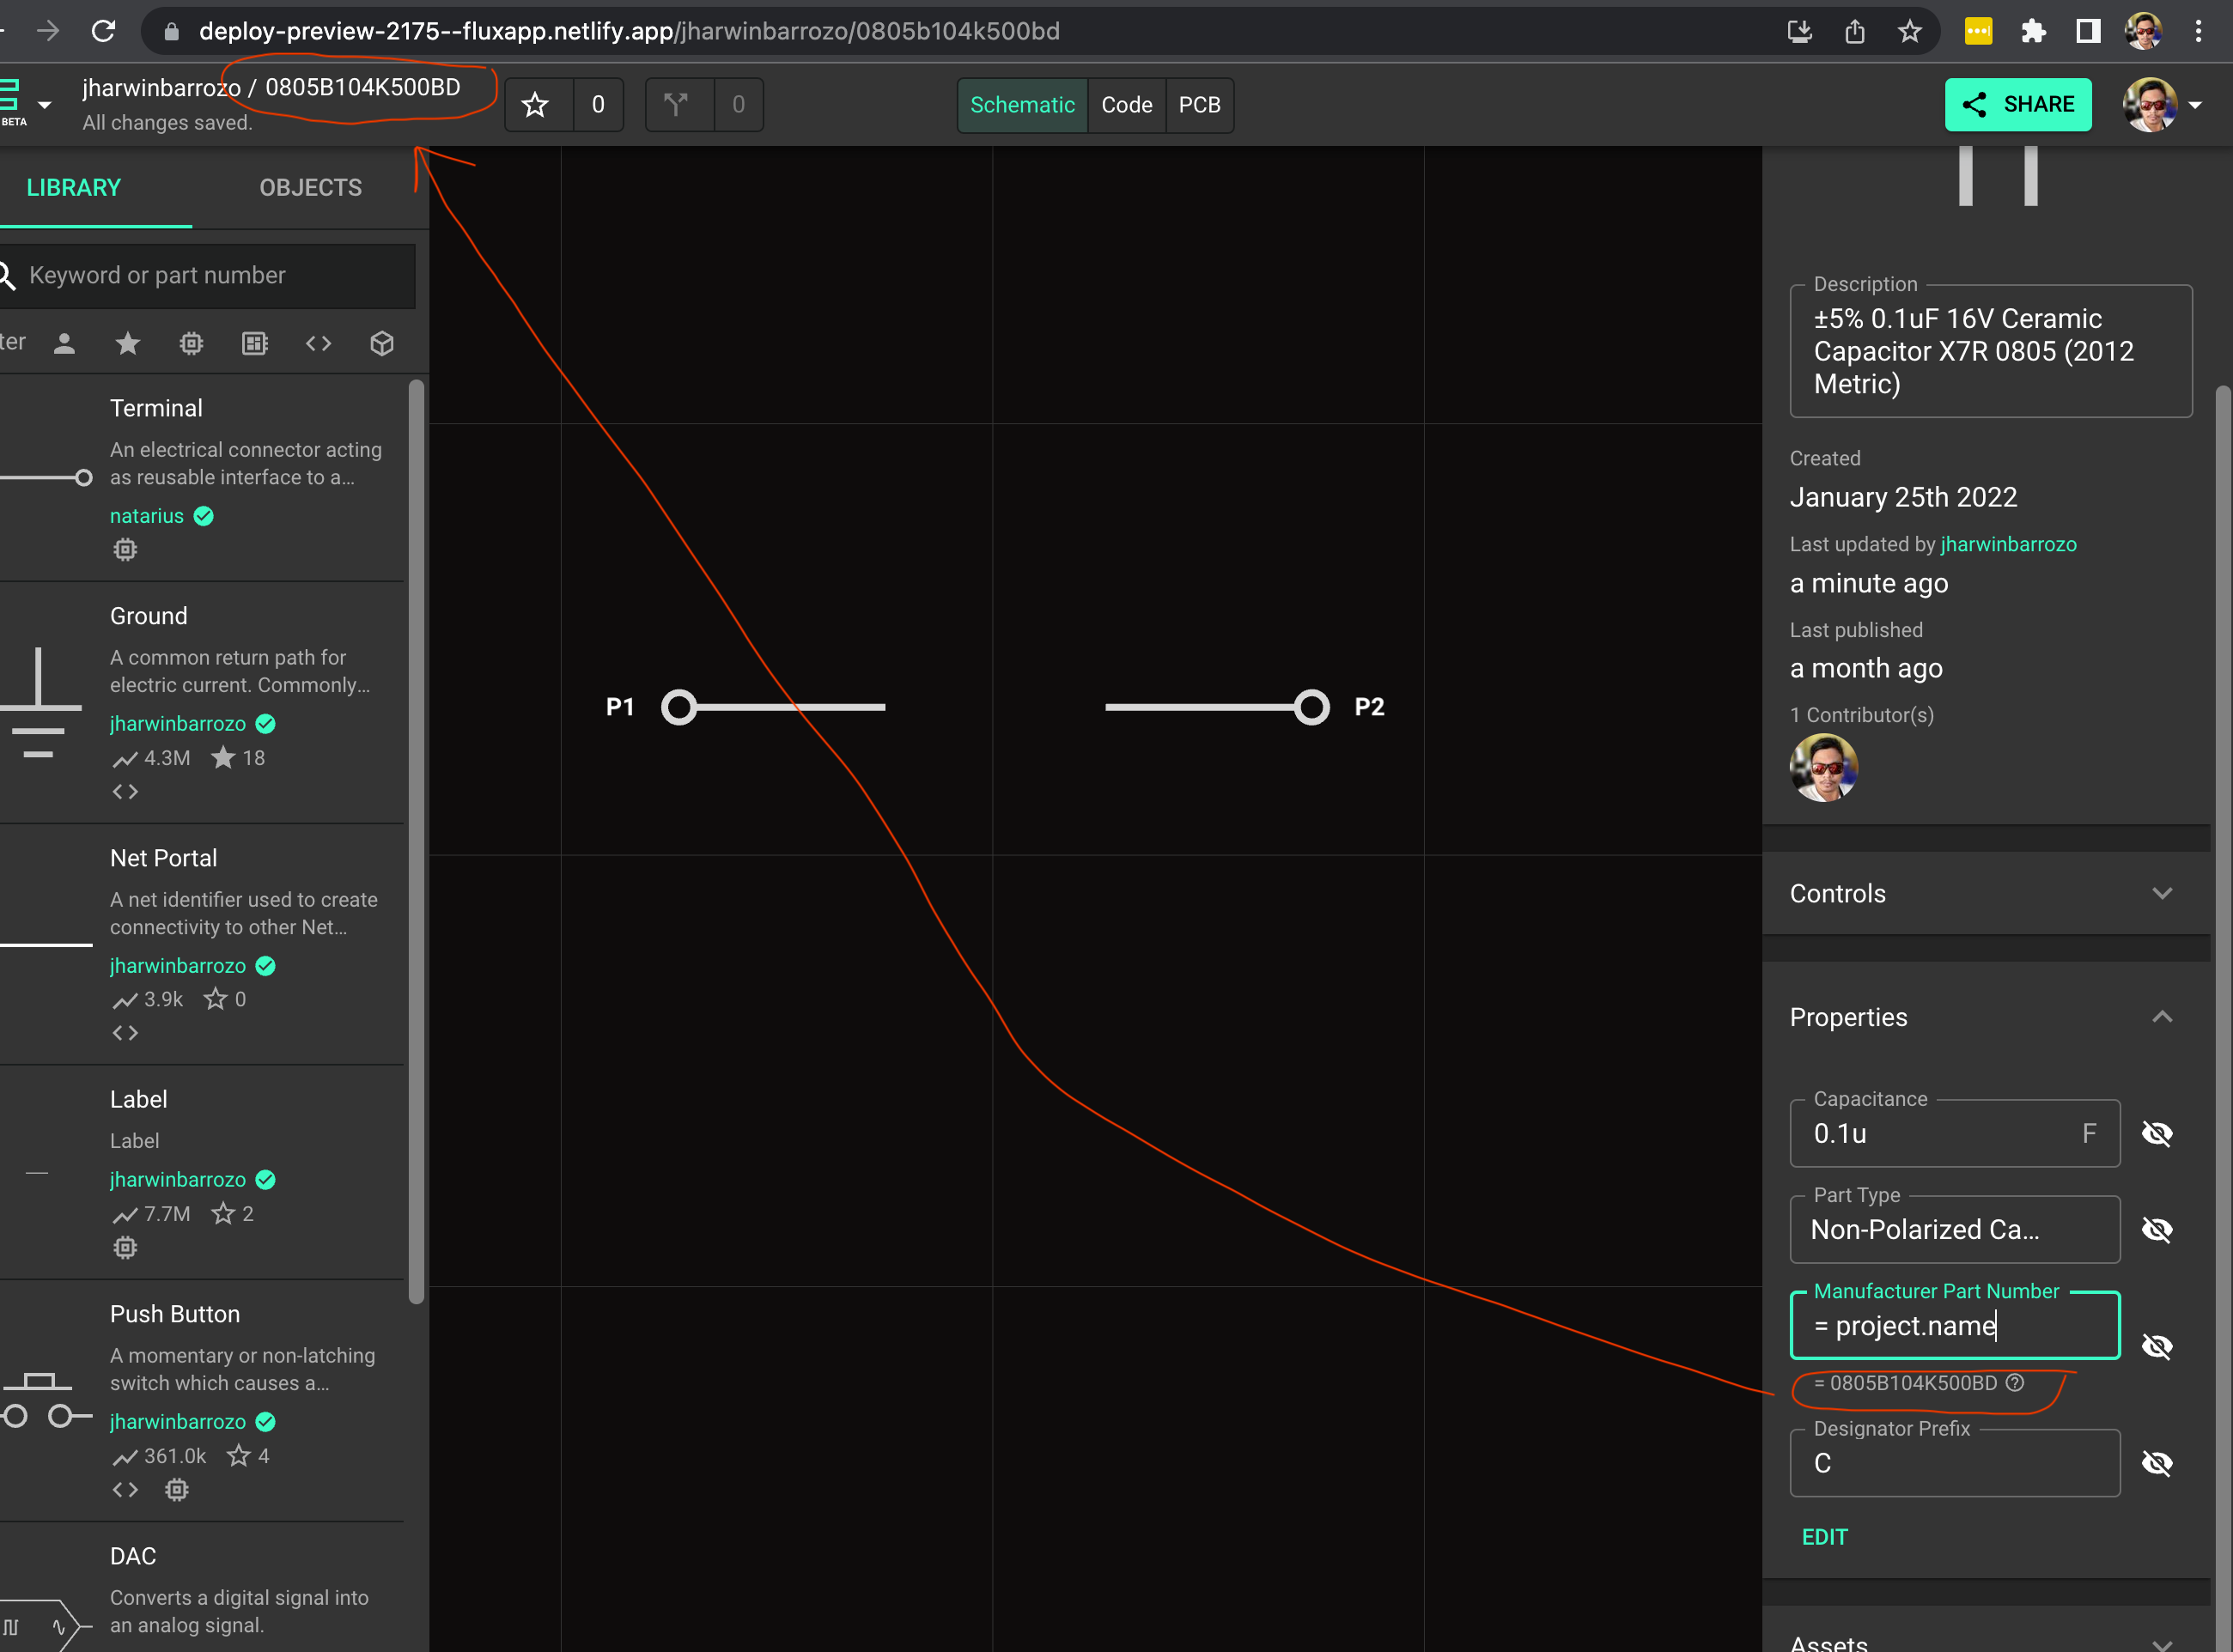Select the P2 terminal on canvas
Viewport: 2233px width, 1652px height.
(1311, 707)
